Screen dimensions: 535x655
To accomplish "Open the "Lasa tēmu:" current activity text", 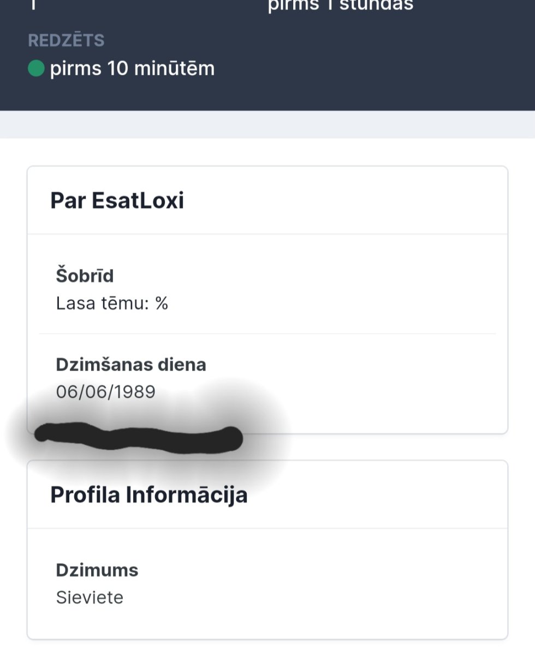I will pos(103,303).
